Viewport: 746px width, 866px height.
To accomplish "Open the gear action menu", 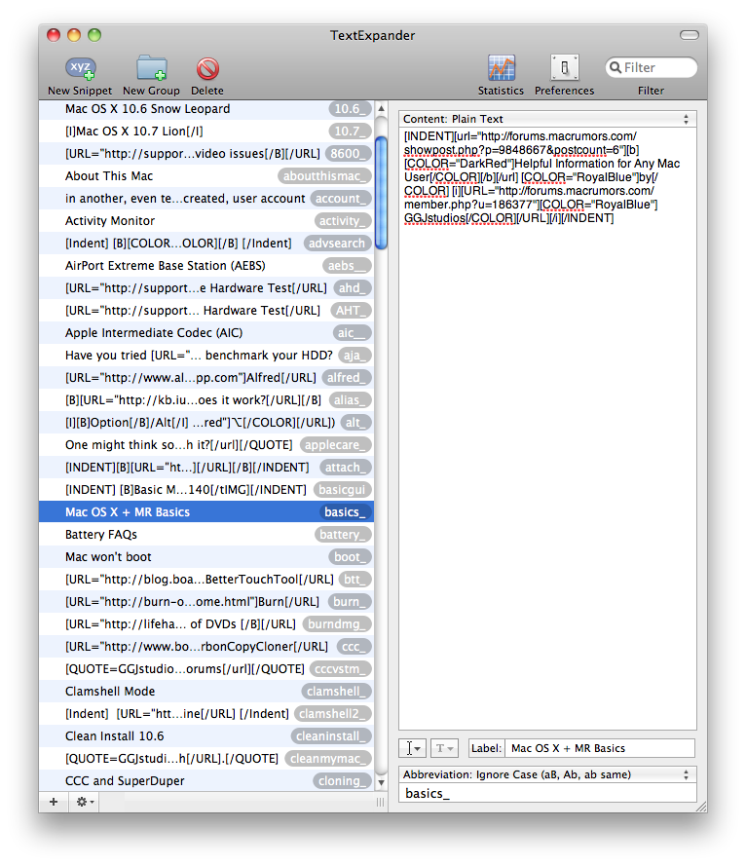I will click(x=85, y=802).
